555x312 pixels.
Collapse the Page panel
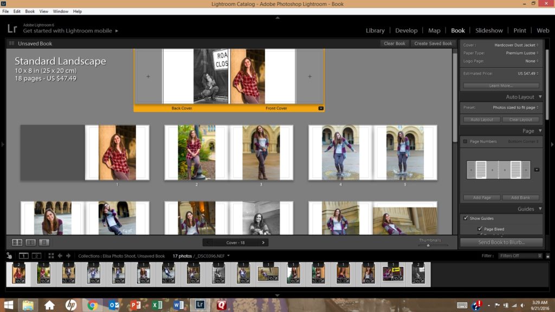(540, 131)
